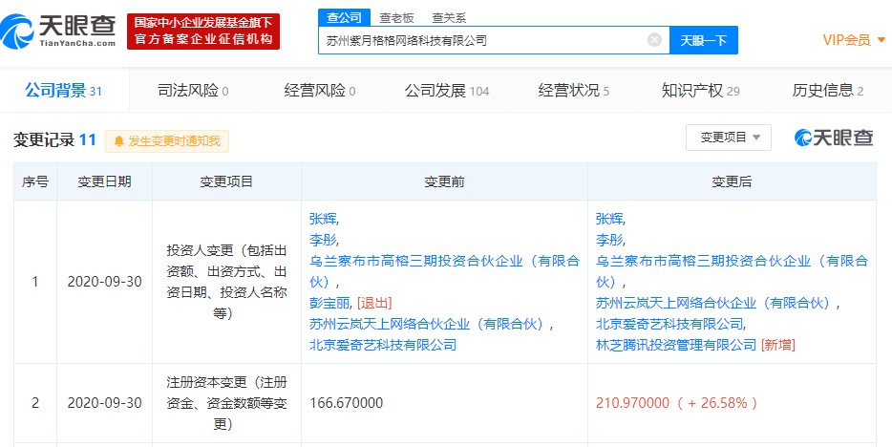Click the 序号 column header
Screen dimensions: 892x447
click(x=35, y=181)
